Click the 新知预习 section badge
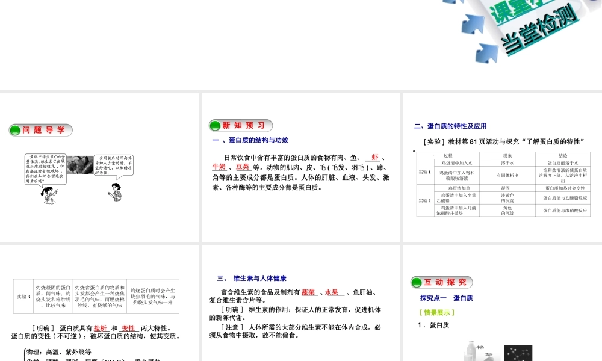Image resolution: width=602 pixels, height=361 pixels. (x=241, y=126)
